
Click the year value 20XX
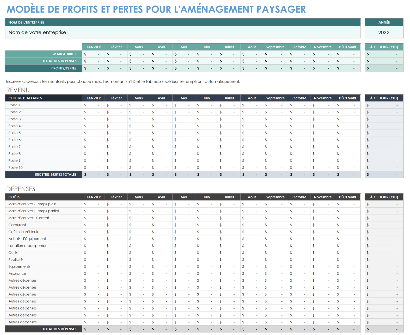384,33
